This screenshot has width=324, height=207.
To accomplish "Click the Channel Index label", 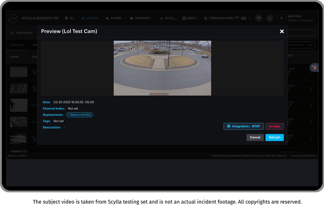I will 54,108.
